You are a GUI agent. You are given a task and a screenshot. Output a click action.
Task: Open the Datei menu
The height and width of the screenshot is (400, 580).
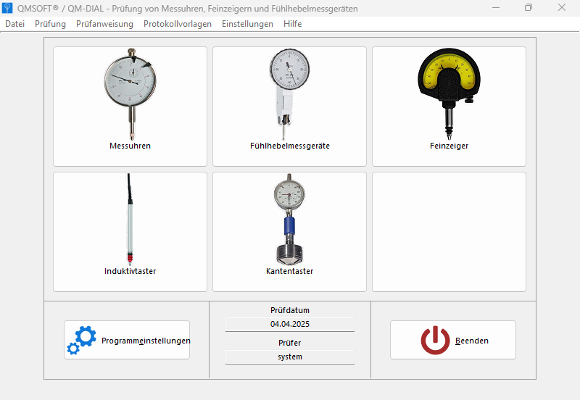pos(14,24)
